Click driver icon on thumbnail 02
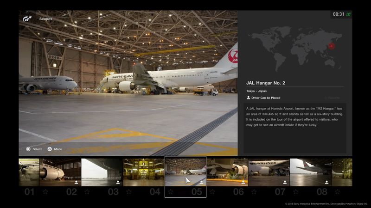The width and height of the screenshot is (371, 208). 76,183
